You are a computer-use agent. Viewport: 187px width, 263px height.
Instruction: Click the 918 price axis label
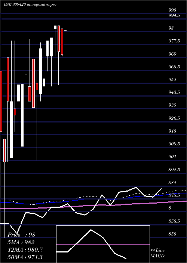click(172, 131)
